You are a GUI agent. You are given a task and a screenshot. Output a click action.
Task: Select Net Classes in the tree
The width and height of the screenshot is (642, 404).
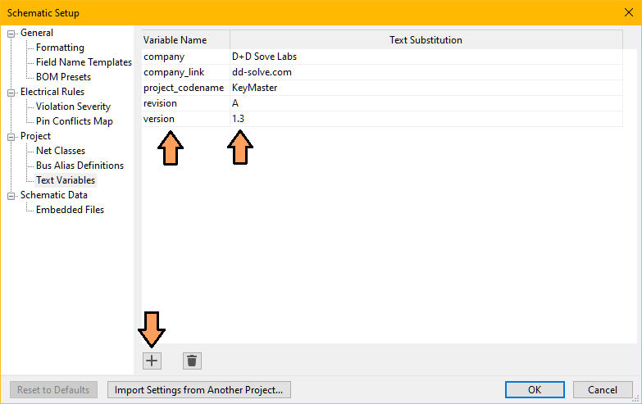point(60,151)
